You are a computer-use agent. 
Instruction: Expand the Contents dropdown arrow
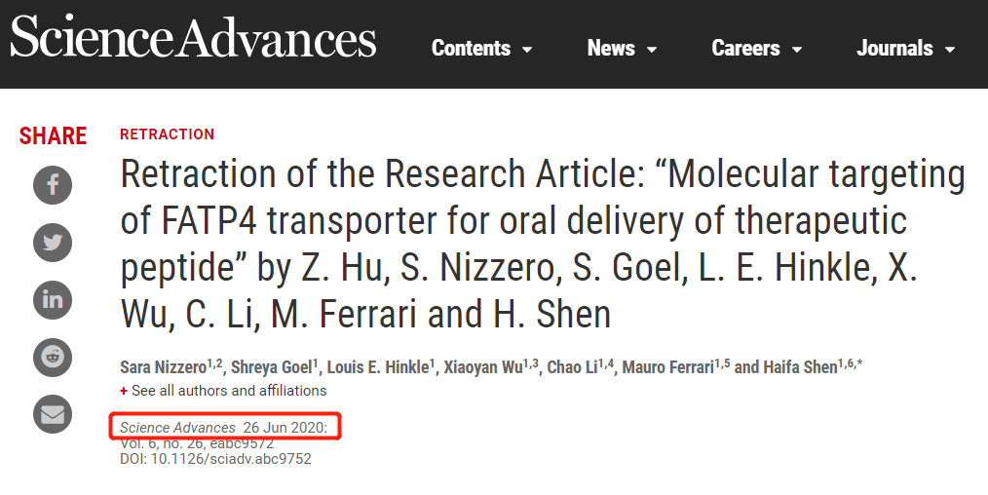pos(527,49)
